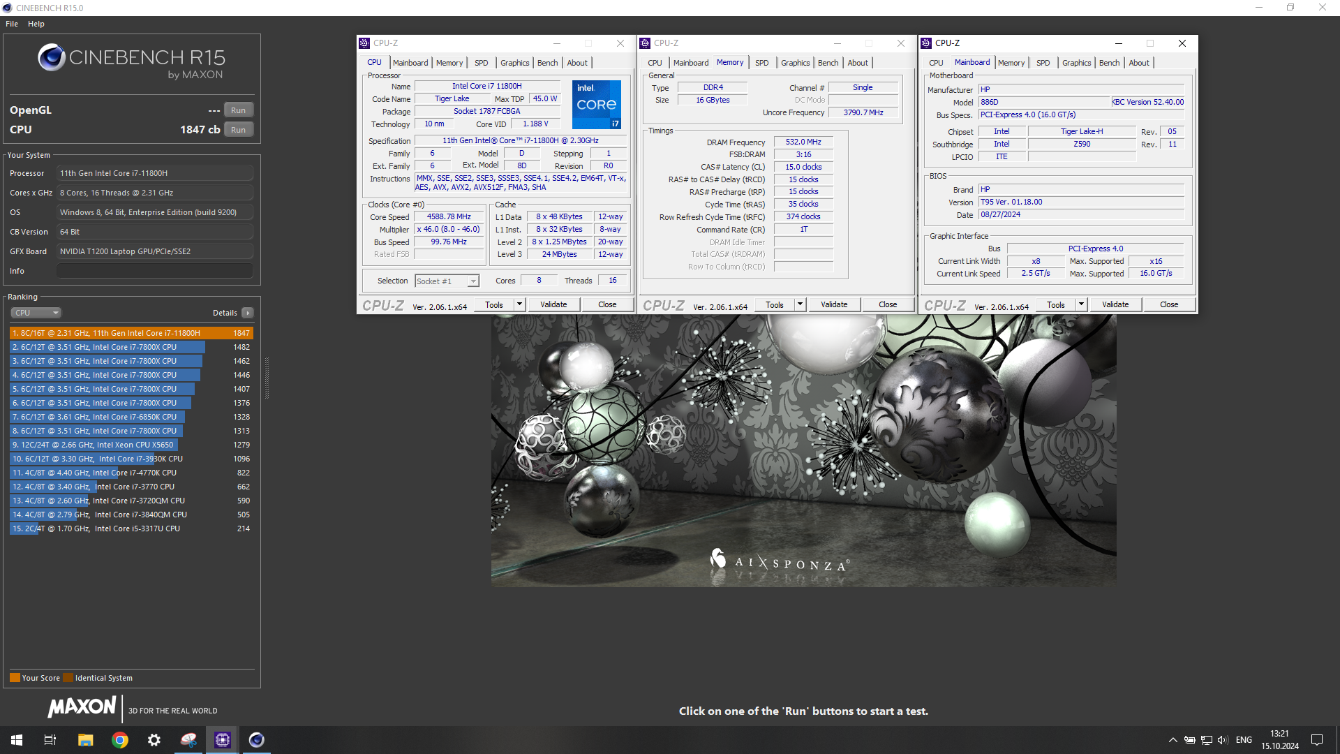
Task: Switch to Bench tab in CPU window
Action: pos(547,63)
